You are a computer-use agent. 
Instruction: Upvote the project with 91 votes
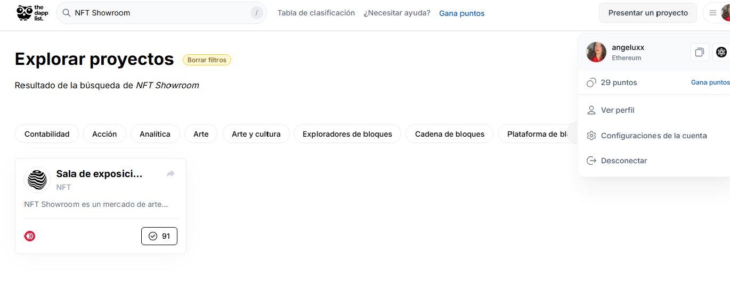[x=159, y=236]
